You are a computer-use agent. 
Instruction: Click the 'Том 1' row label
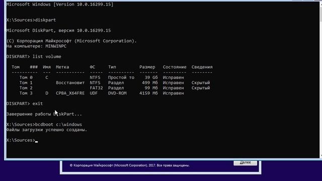(26, 82)
